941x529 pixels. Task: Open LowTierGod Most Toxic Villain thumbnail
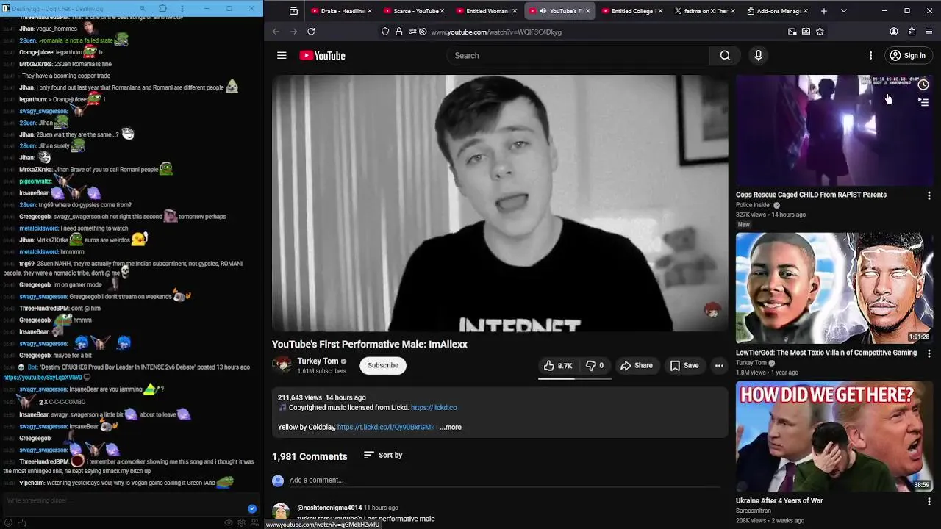[834, 288]
